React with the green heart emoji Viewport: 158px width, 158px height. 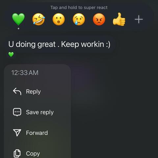click(x=18, y=19)
